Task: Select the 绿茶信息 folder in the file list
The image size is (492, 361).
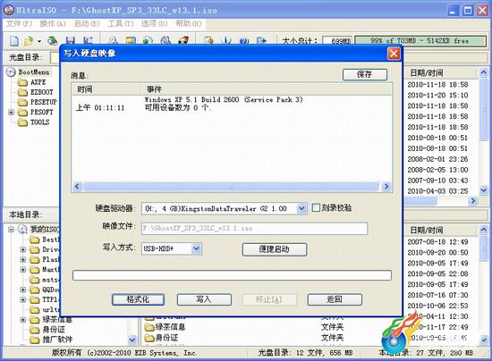Action: coord(170,327)
